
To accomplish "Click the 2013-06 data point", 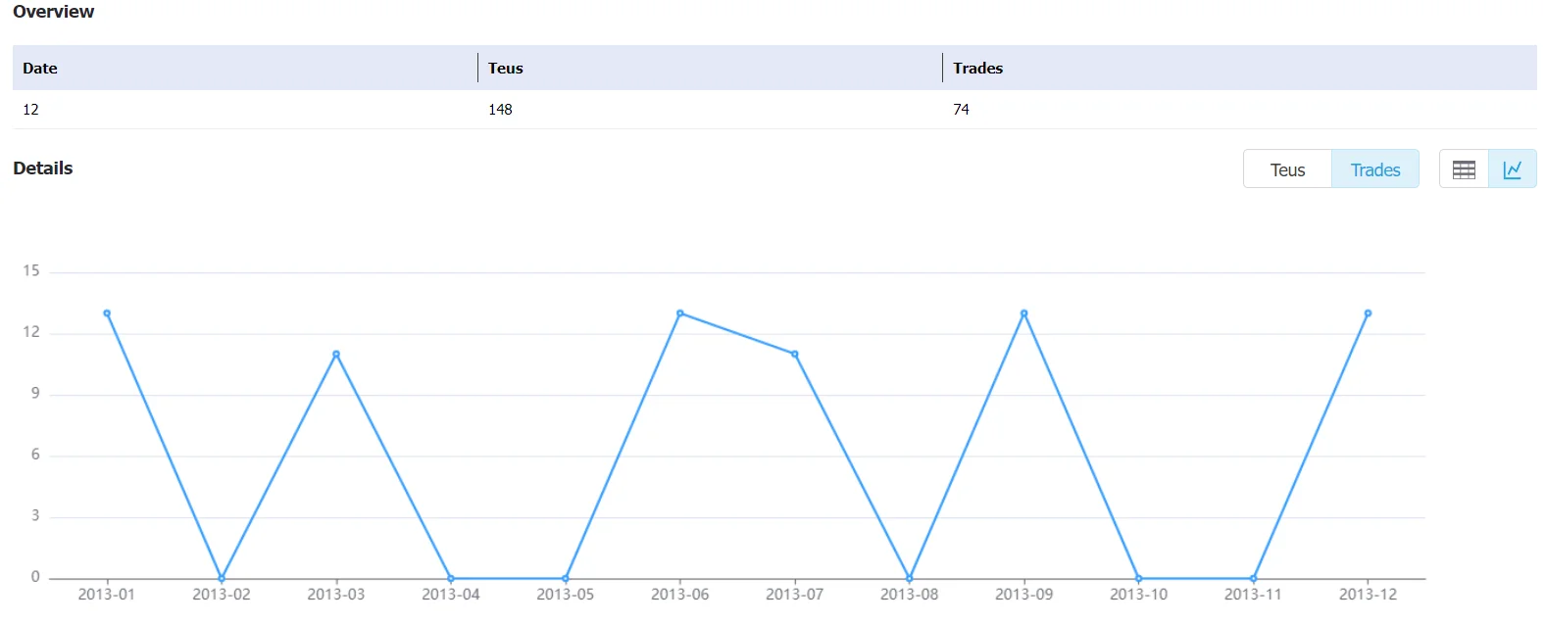I will [x=680, y=313].
